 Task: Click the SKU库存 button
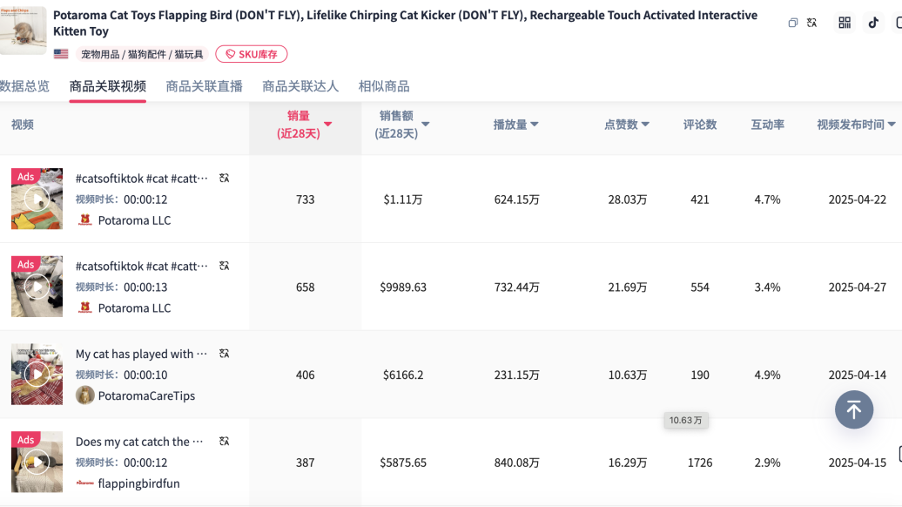[x=251, y=54]
